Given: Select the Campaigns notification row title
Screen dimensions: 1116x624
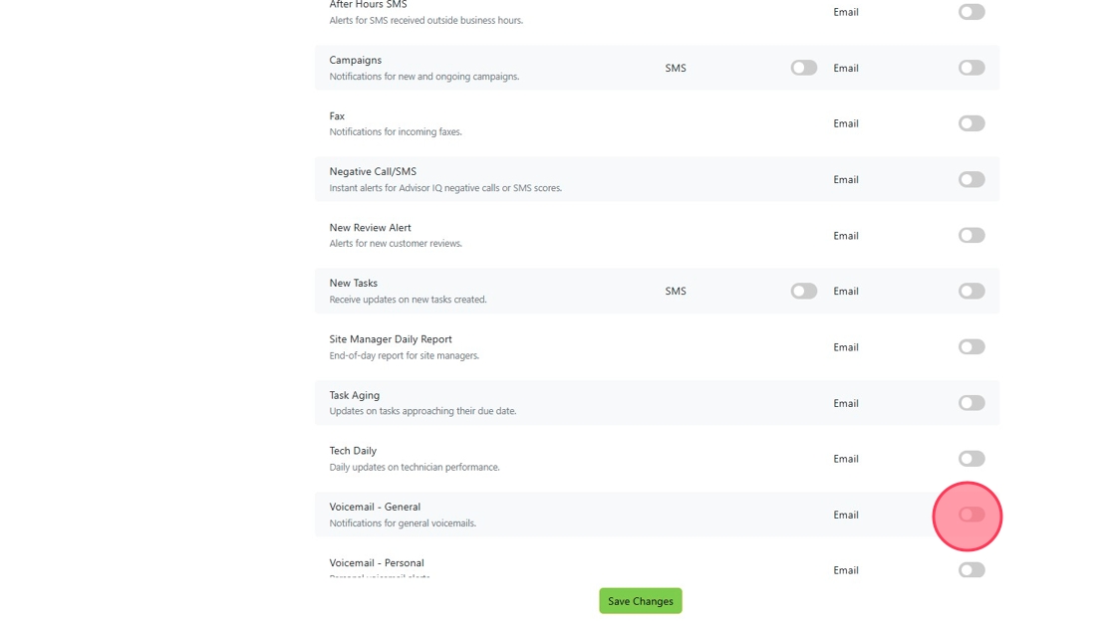Looking at the screenshot, I should pyautogui.click(x=355, y=61).
